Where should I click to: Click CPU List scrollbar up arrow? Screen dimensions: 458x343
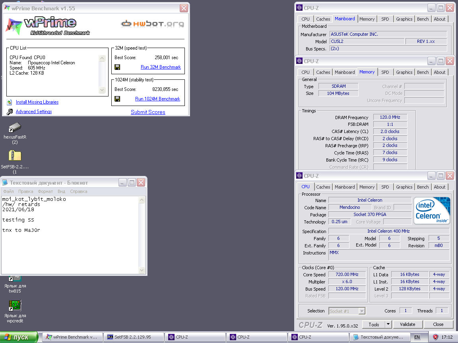point(102,58)
